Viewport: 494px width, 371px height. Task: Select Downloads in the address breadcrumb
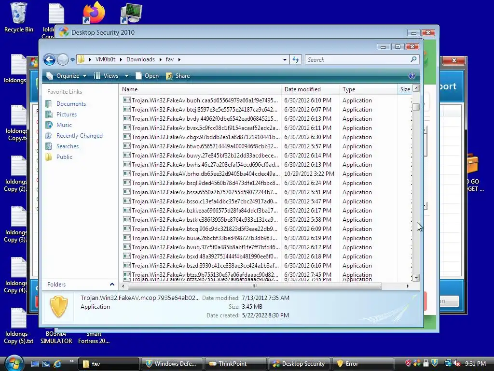click(x=140, y=59)
